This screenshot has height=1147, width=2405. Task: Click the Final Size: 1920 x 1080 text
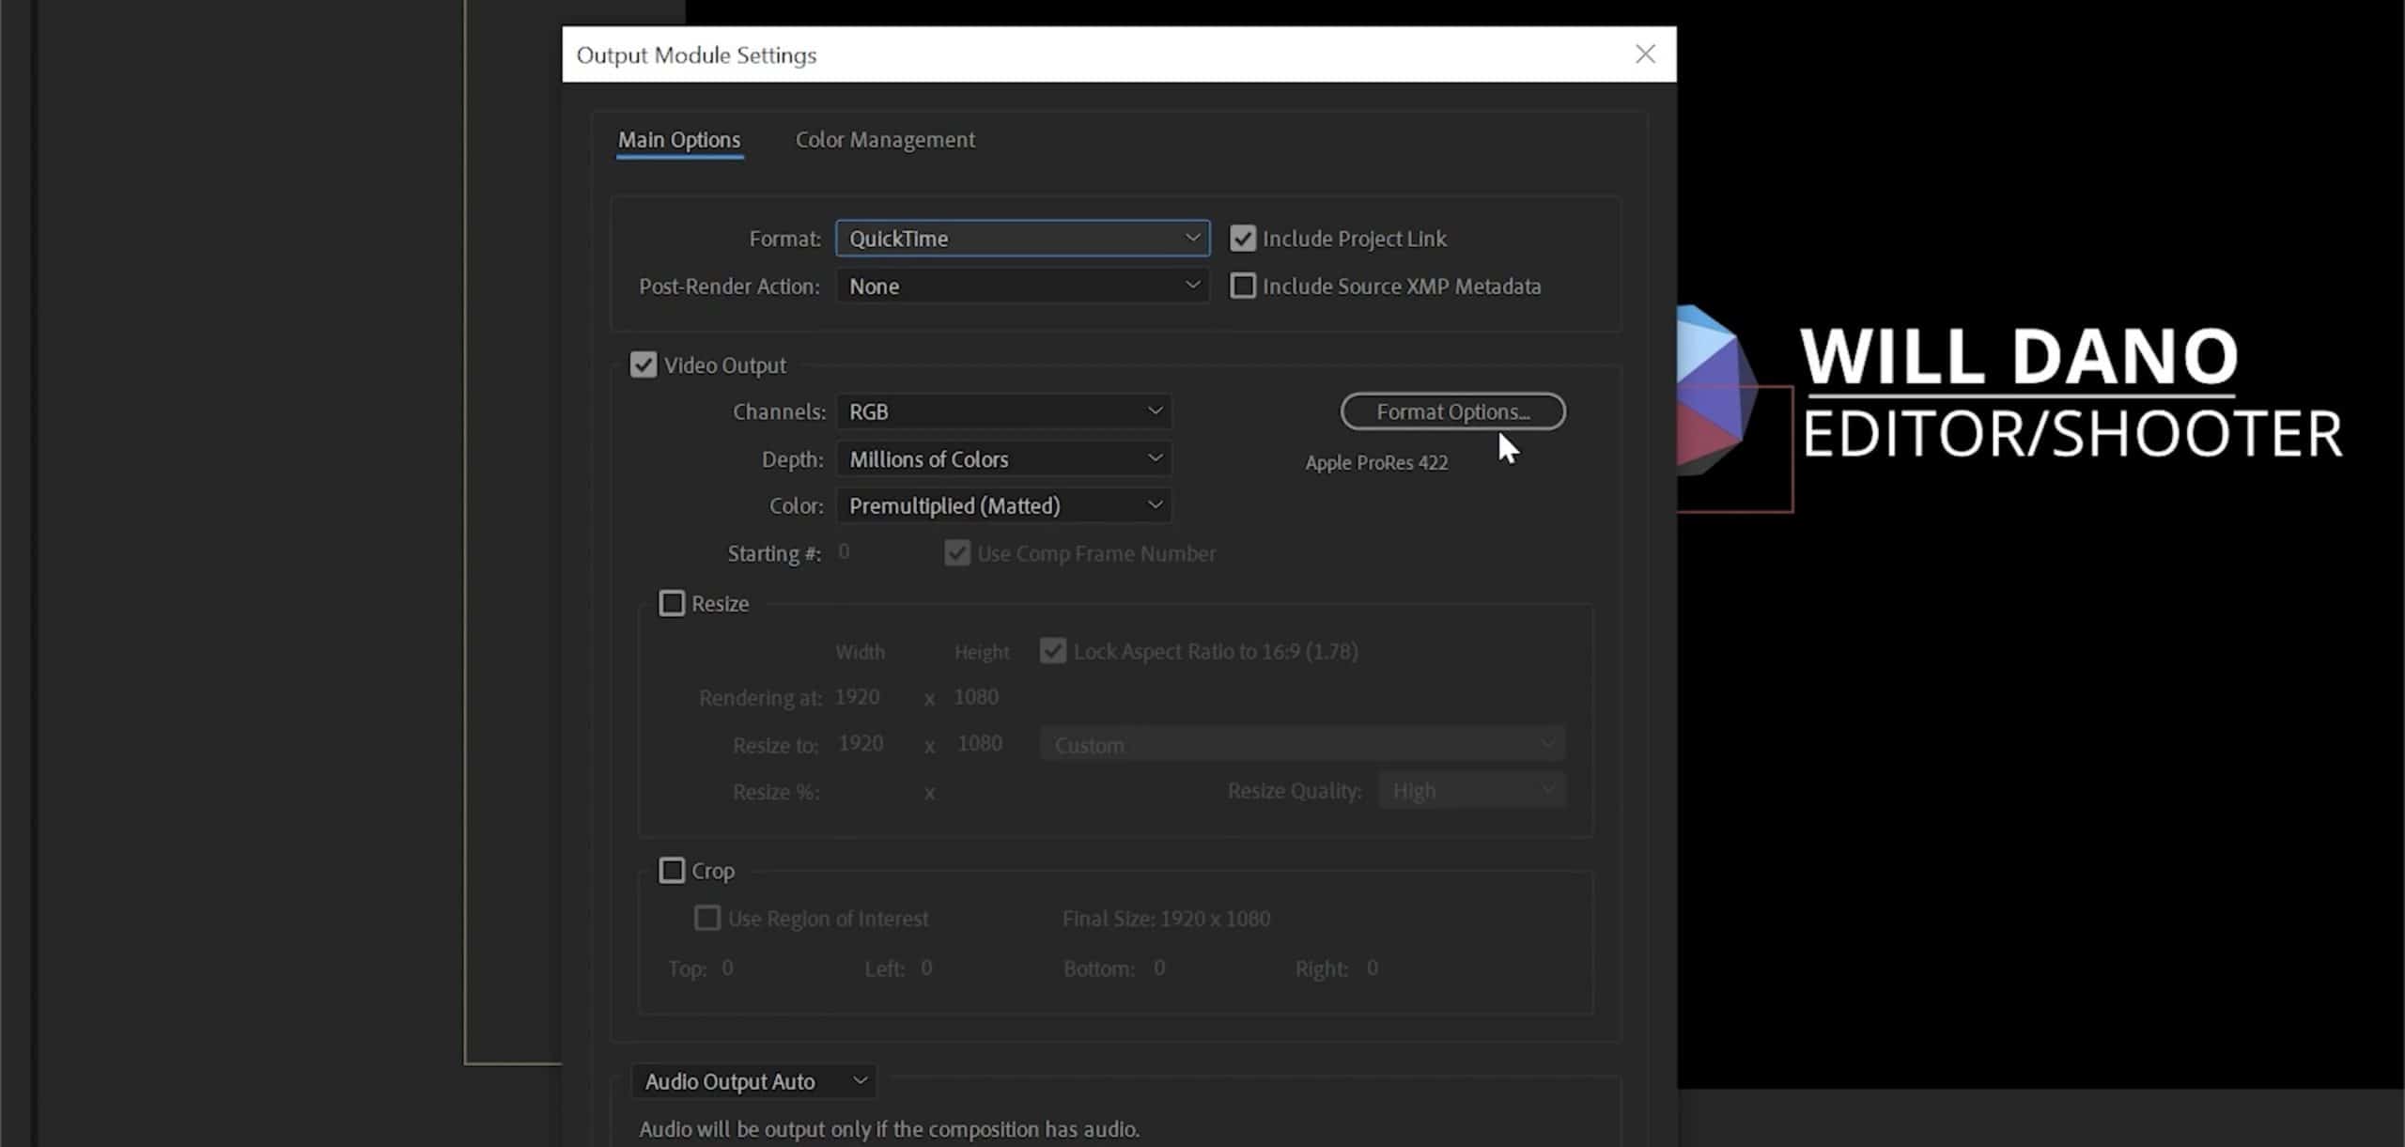pyautogui.click(x=1166, y=919)
